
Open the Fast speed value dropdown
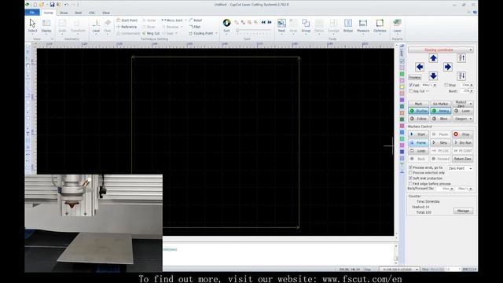(x=435, y=85)
